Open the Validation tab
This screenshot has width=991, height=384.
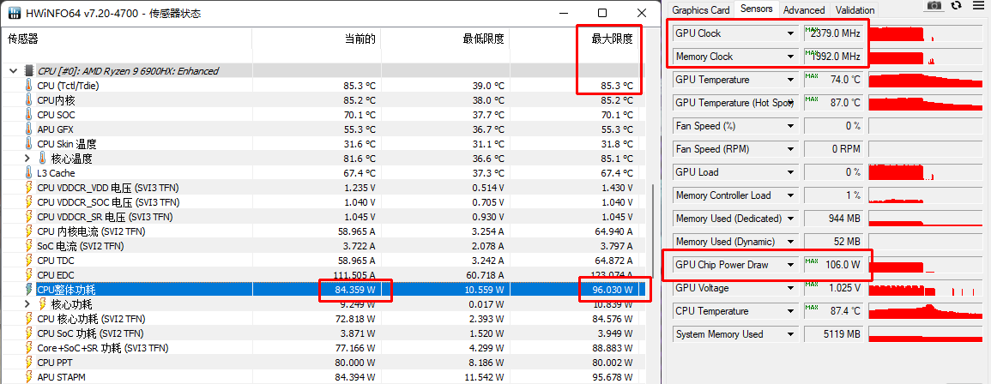tap(855, 10)
